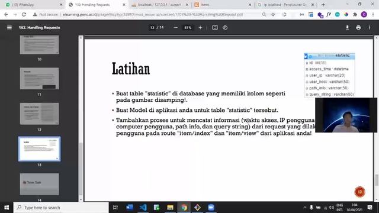This screenshot has width=379, height=213.
Task: Click the speaker video thumbnail
Action: coord(346,115)
